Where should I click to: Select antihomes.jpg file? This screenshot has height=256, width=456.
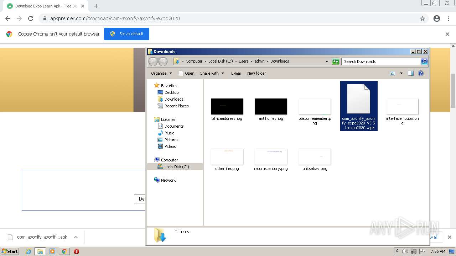[271, 109]
